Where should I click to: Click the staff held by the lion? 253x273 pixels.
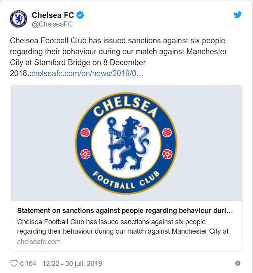click(112, 140)
